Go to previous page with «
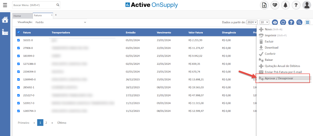Viewport: 313px width, 136px height. coord(34,123)
